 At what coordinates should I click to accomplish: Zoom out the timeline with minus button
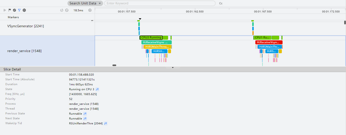click(x=67, y=10)
